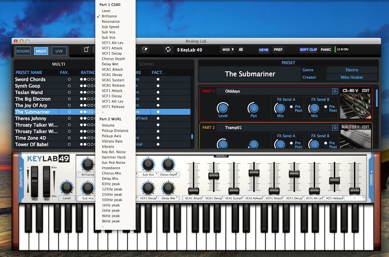Adjust the VCA1 Decay fader
Viewport: 389px width, 257px height.
pos(213,176)
